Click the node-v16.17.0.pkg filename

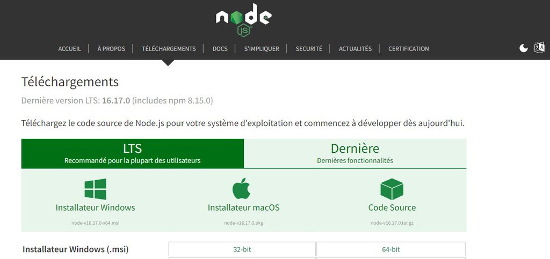pos(244,223)
